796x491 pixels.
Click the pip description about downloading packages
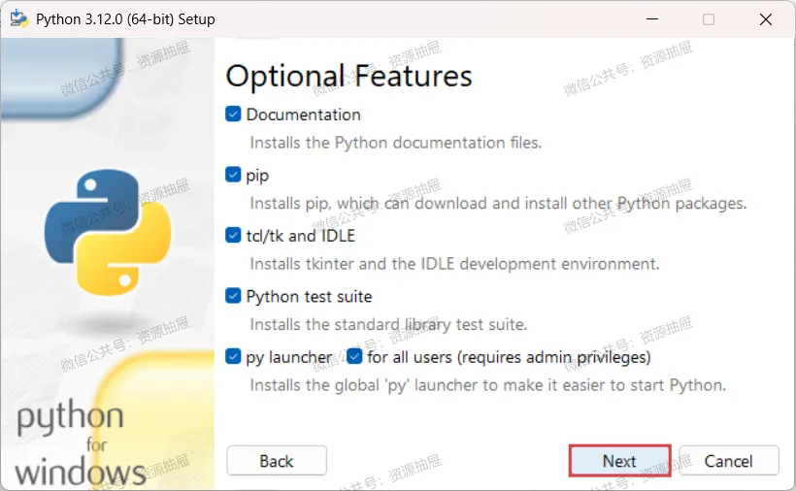(x=498, y=204)
